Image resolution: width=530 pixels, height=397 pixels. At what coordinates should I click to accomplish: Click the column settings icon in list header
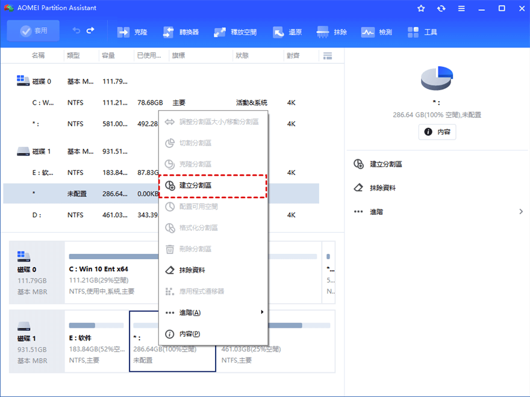coord(328,56)
